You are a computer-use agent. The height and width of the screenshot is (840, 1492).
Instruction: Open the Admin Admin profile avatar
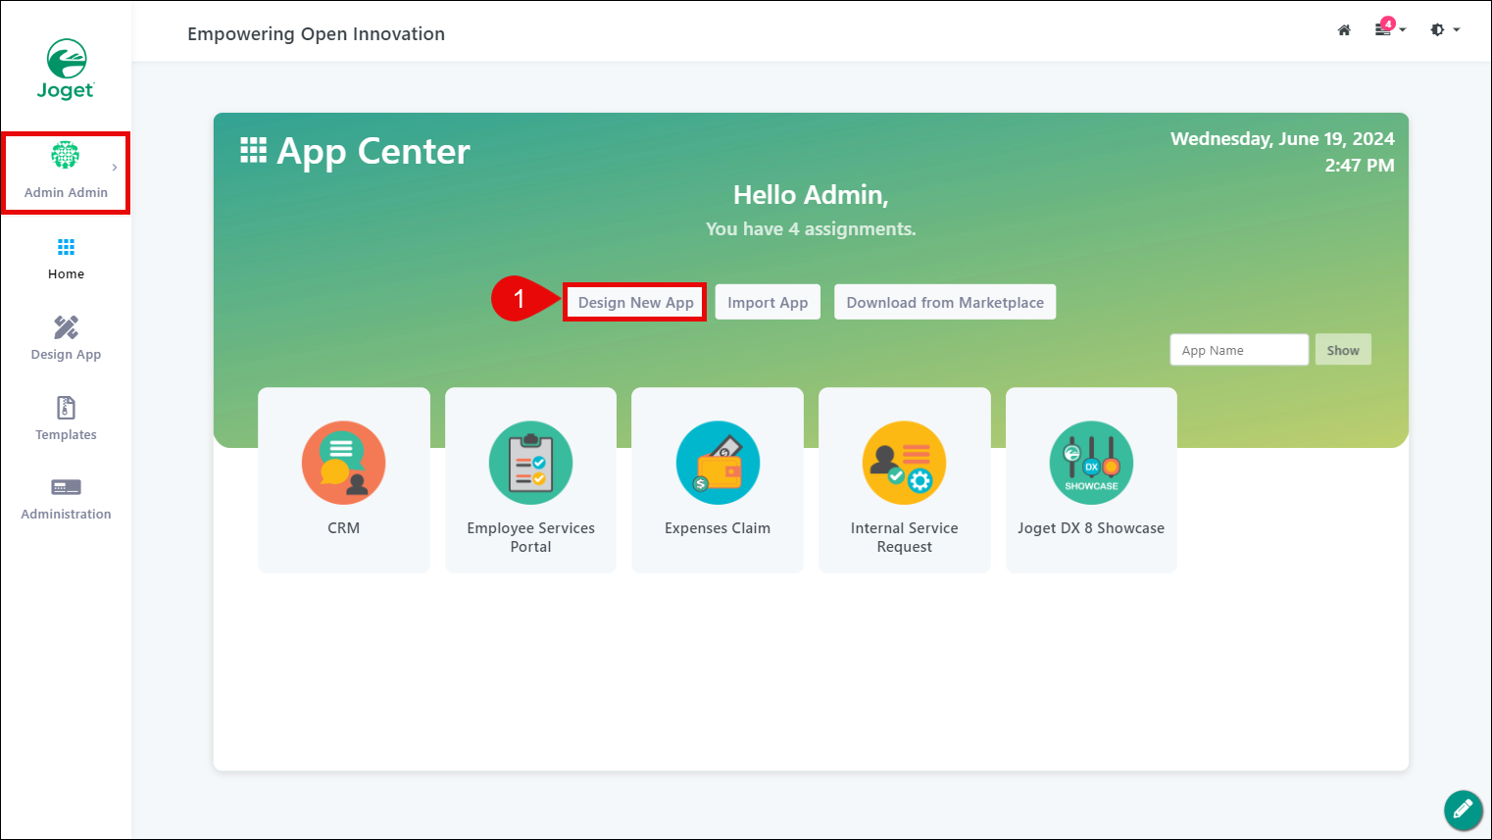click(x=66, y=155)
